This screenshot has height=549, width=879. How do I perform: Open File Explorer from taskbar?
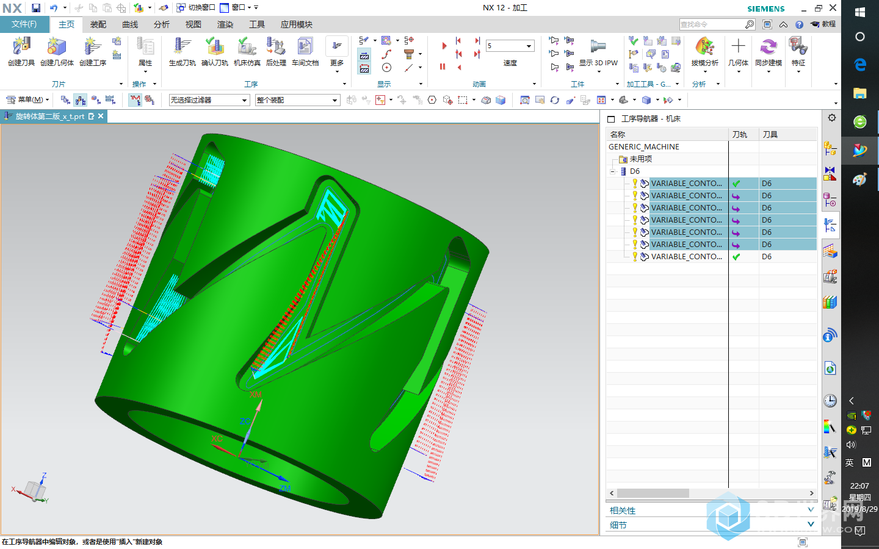(860, 93)
